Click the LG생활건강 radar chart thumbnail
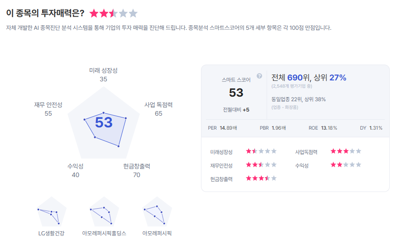The width and height of the screenshot is (397, 248). click(x=52, y=212)
